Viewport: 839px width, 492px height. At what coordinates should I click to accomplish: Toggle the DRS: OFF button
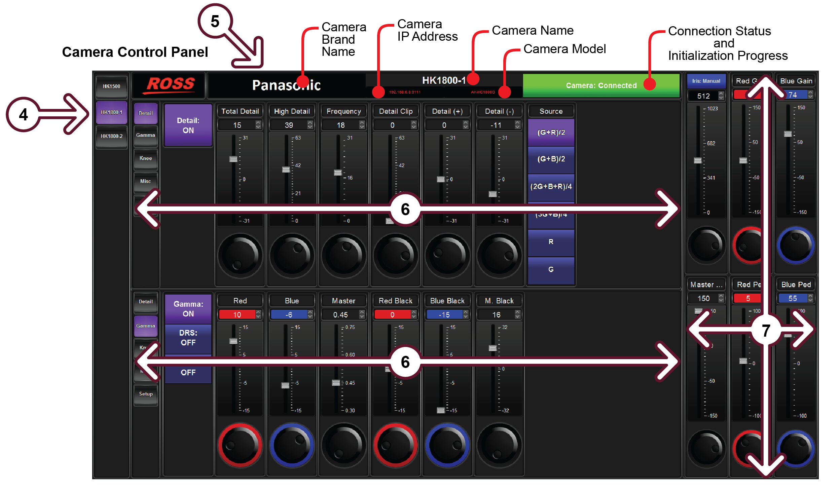[188, 338]
